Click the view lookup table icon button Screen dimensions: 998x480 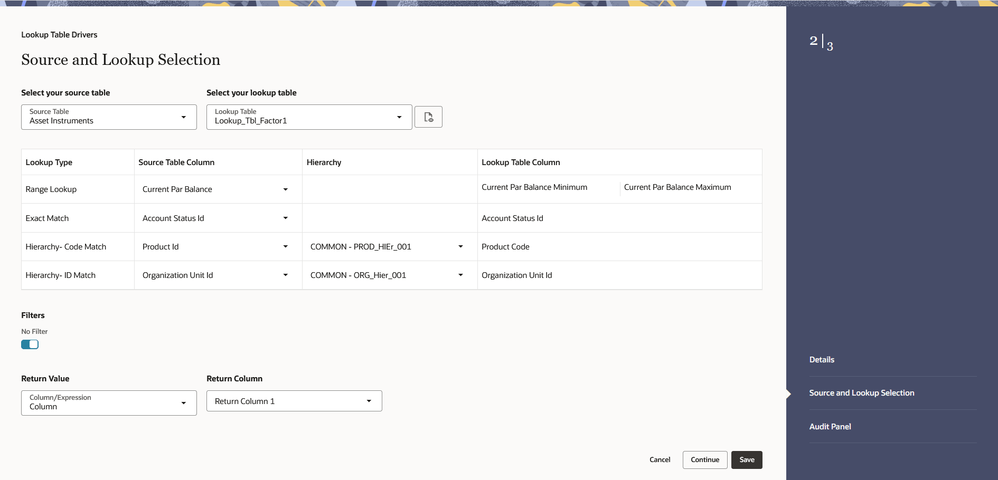point(428,117)
